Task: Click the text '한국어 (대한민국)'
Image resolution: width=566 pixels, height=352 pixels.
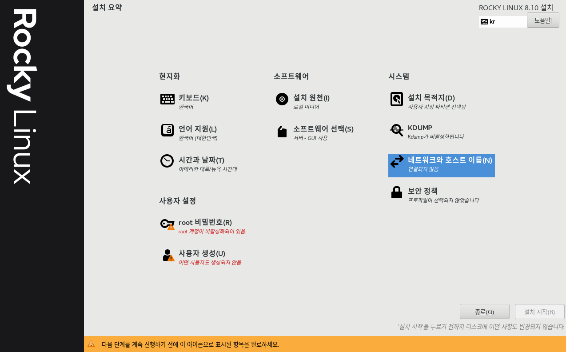Action: (198, 138)
